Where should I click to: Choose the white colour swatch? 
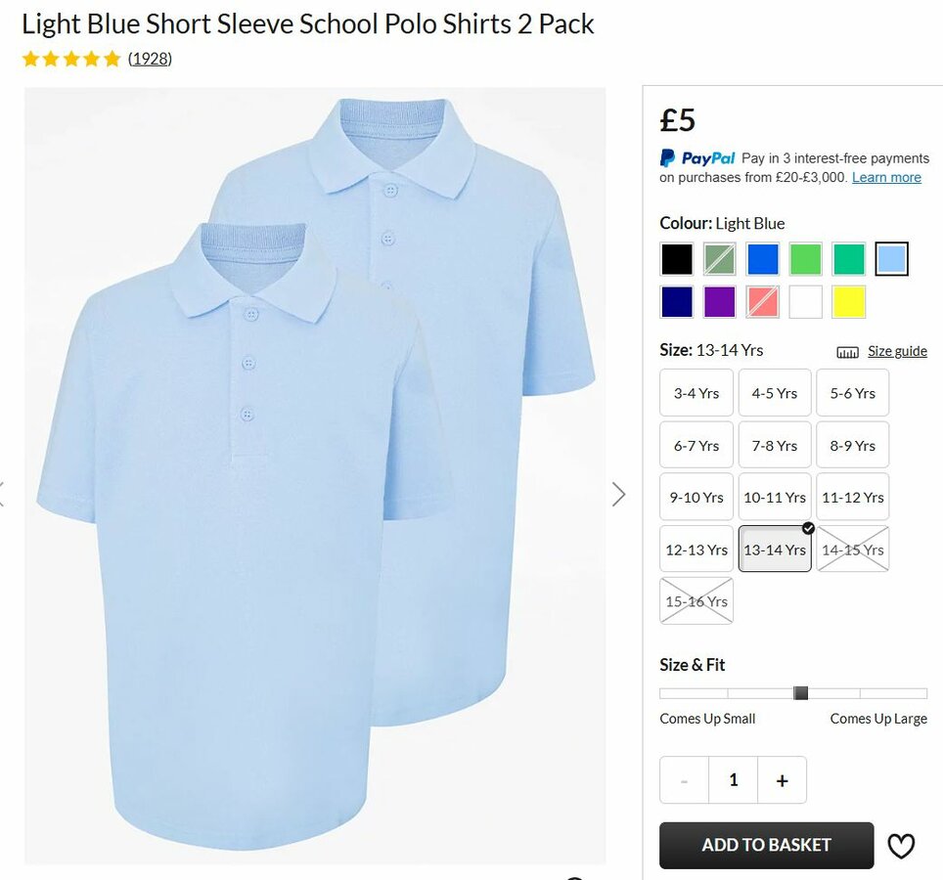click(805, 302)
